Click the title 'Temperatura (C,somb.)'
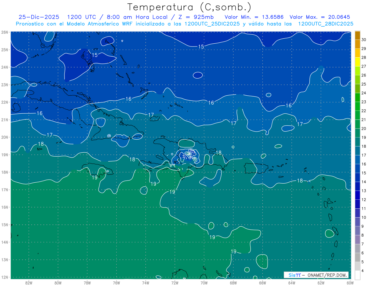This screenshot has height=287, width=372. click(189, 7)
